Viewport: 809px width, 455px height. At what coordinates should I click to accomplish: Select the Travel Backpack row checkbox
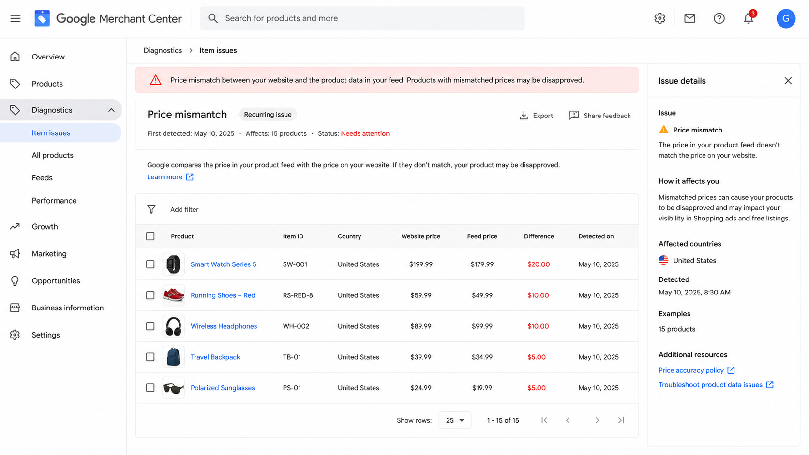(x=150, y=357)
